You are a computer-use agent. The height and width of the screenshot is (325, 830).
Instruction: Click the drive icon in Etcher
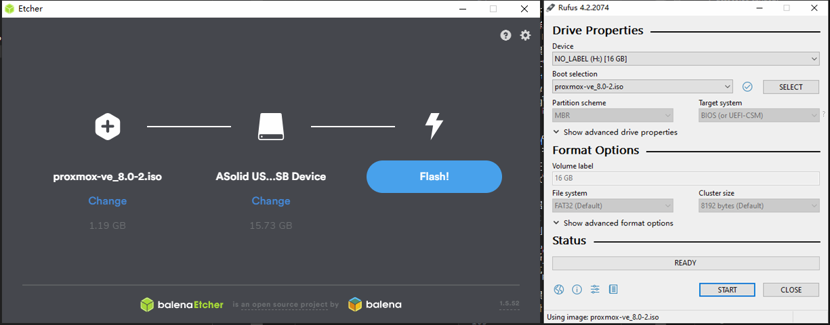(x=271, y=127)
